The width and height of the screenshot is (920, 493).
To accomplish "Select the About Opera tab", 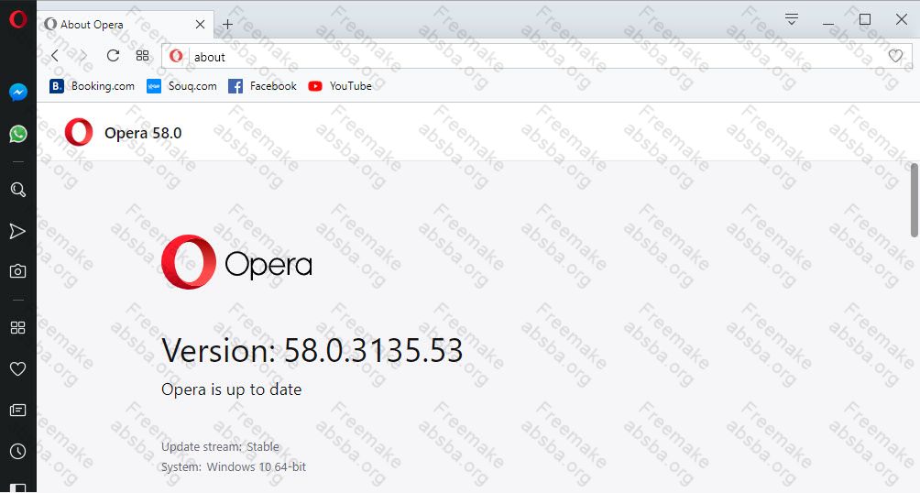I will click(x=126, y=24).
